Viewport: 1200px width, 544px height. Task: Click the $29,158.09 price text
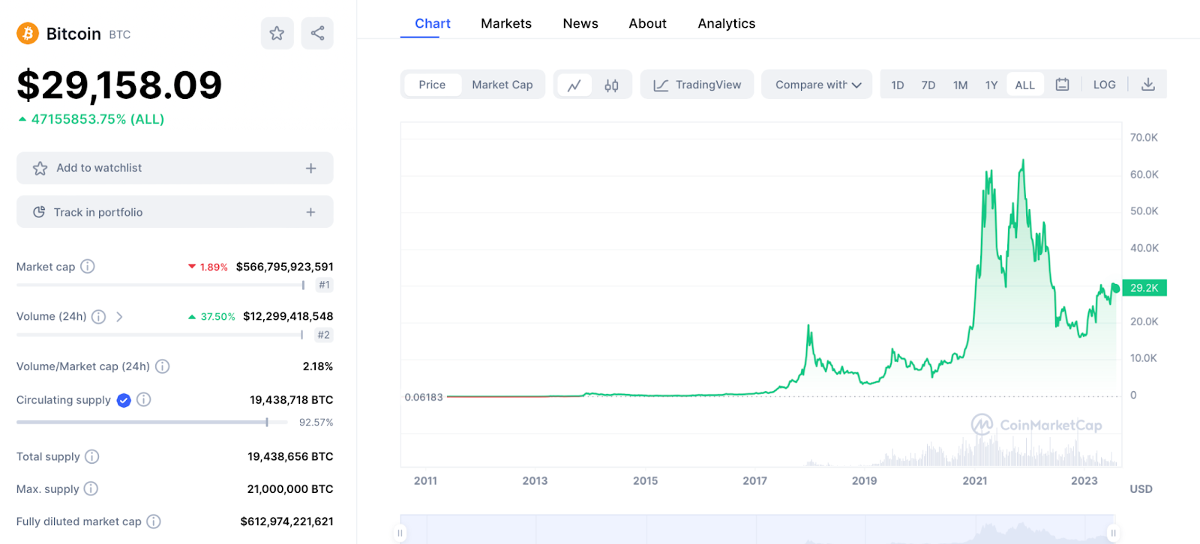(x=119, y=85)
